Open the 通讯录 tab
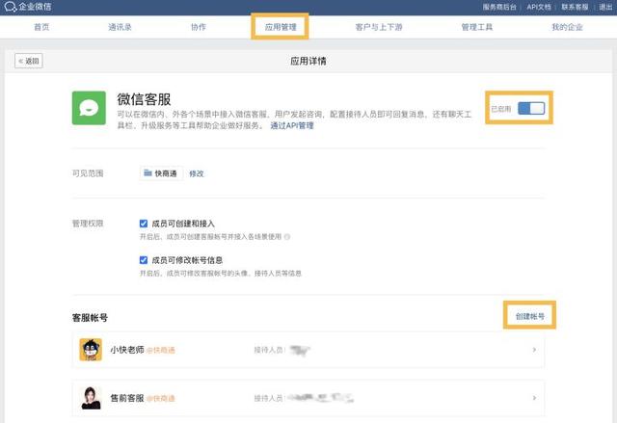617x423 pixels. click(120, 27)
